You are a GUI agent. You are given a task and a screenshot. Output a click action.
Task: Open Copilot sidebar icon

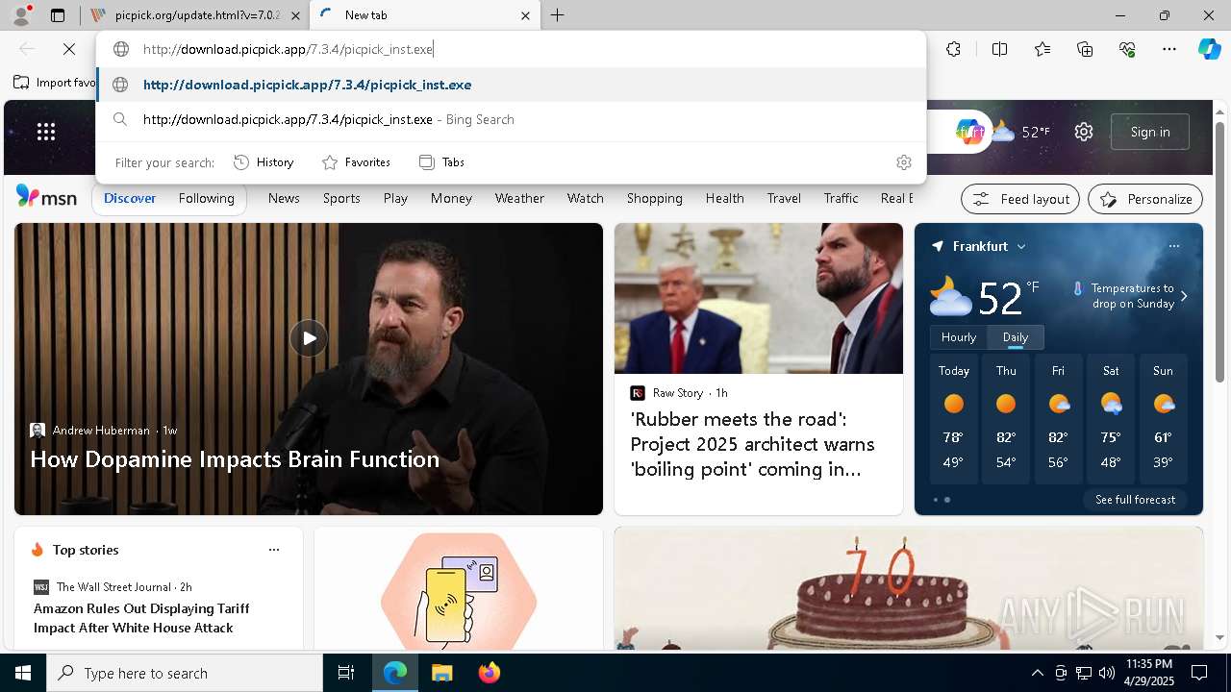coord(1209,49)
